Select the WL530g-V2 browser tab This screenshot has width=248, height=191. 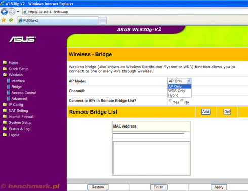(x=58, y=21)
